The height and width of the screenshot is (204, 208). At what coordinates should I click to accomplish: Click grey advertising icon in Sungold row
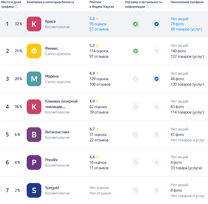pyautogui.click(x=135, y=190)
